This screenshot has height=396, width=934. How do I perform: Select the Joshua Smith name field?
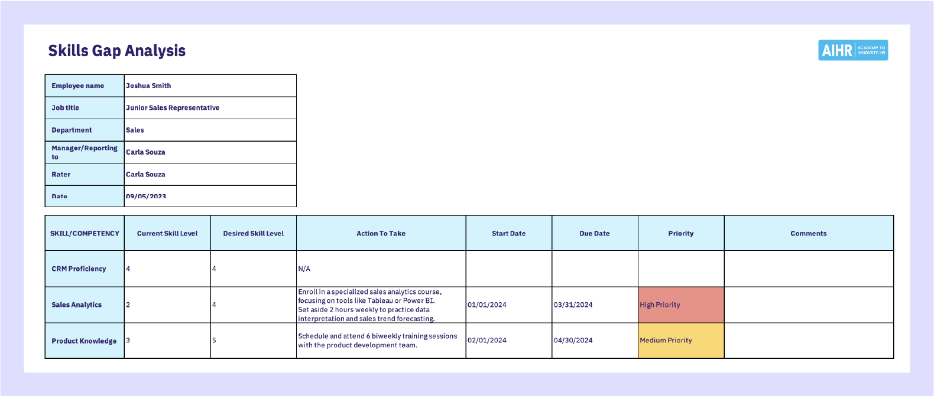pos(210,86)
